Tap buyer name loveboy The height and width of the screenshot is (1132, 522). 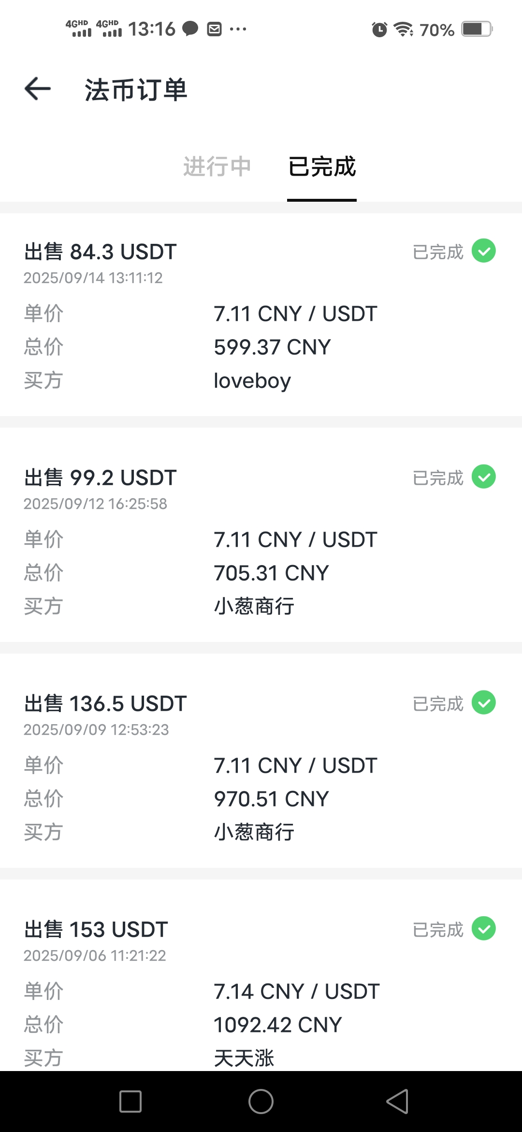[252, 381]
